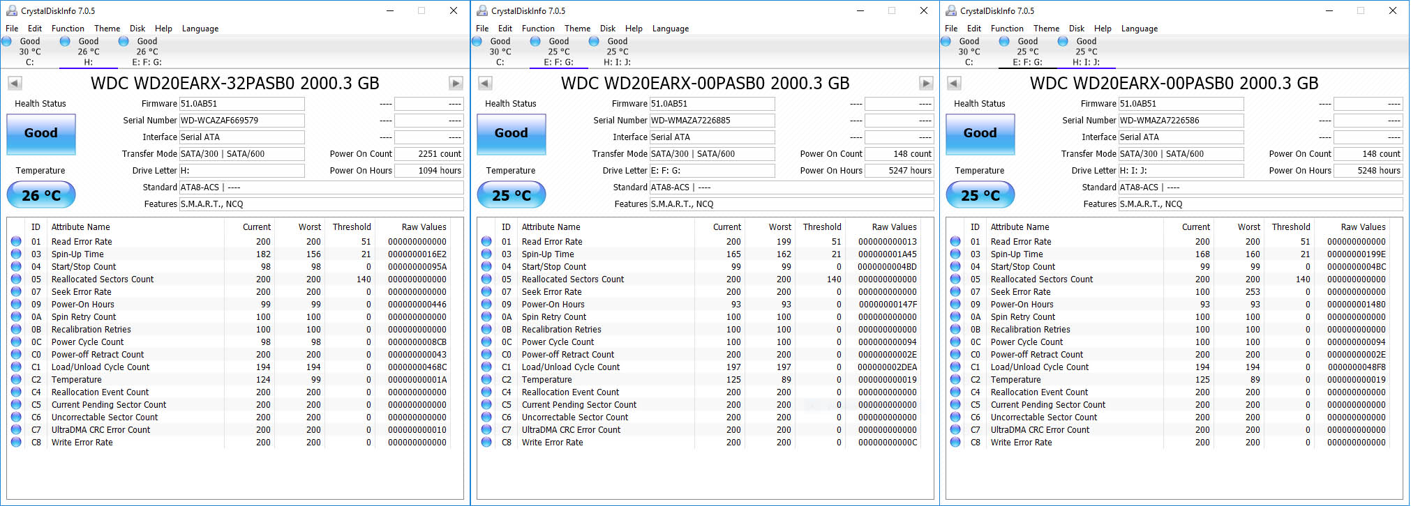Click Read Error Rate status orb in left window
The width and height of the screenshot is (1411, 506).
tap(16, 241)
